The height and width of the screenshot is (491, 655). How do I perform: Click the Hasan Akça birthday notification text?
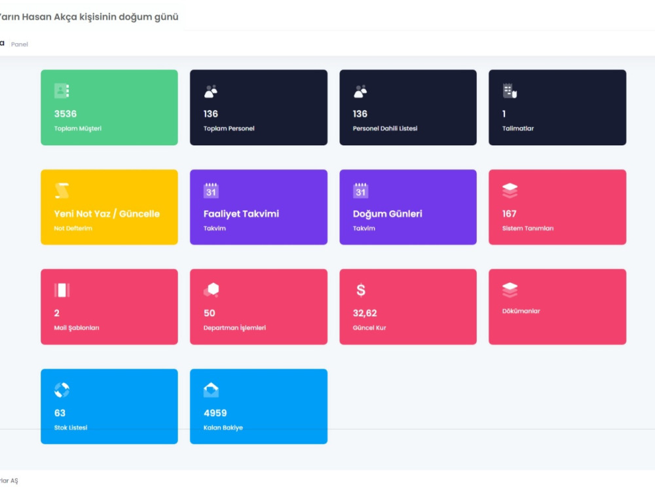(88, 17)
